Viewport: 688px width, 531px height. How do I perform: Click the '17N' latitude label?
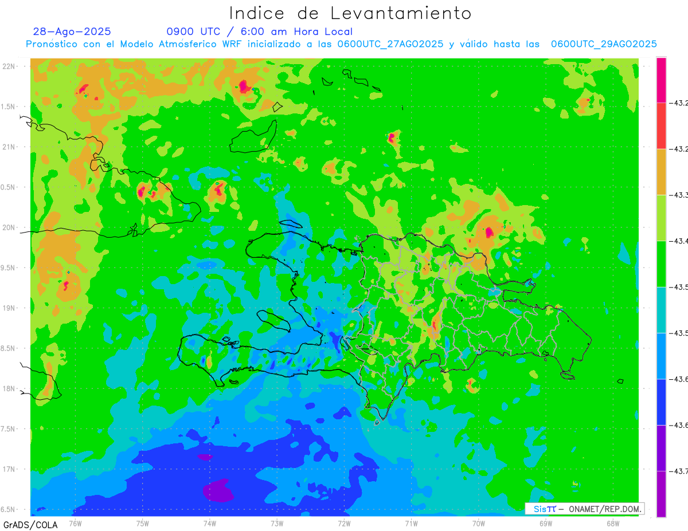coord(8,470)
